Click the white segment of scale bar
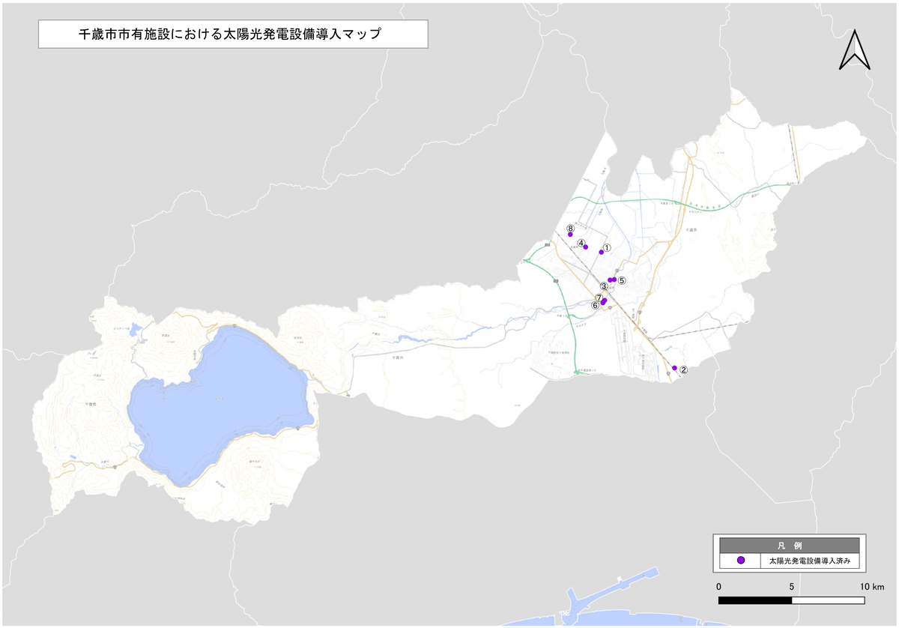The image size is (899, 628). click(x=828, y=600)
